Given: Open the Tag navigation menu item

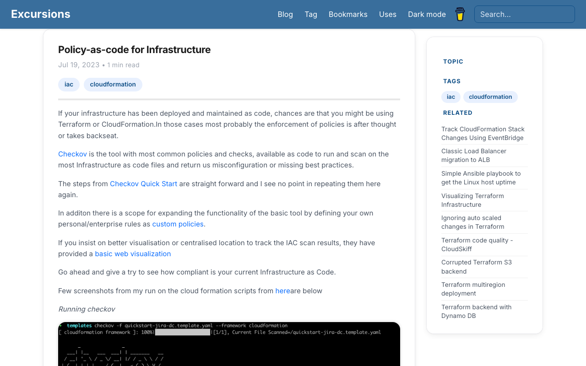Looking at the screenshot, I should coord(311,14).
